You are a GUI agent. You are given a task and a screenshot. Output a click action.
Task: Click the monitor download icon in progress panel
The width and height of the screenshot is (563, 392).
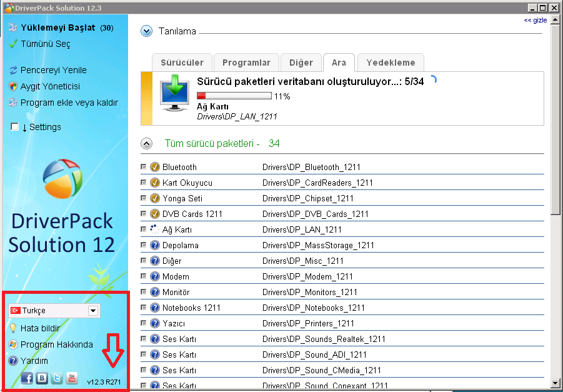(174, 93)
